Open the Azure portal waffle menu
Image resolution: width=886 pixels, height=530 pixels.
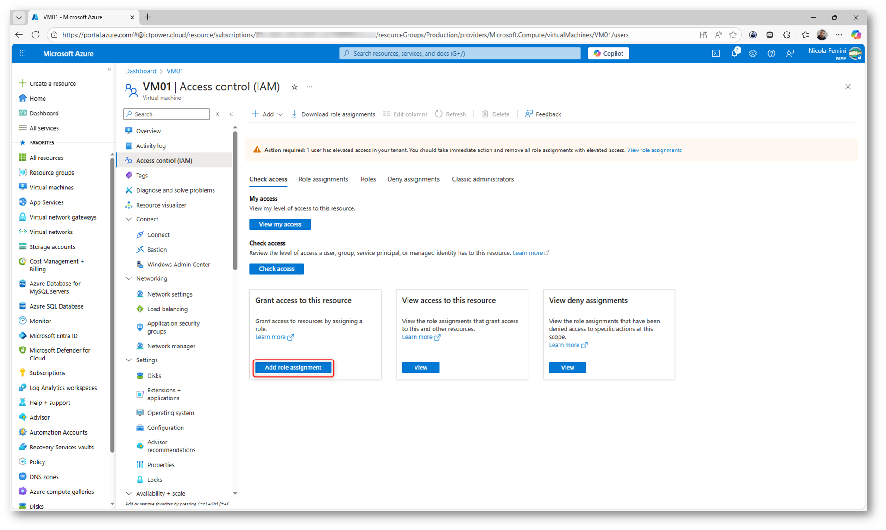pos(23,54)
